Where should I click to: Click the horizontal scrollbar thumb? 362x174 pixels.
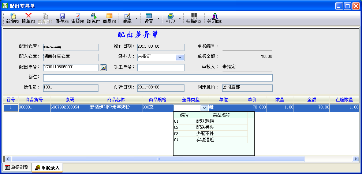(158, 159)
